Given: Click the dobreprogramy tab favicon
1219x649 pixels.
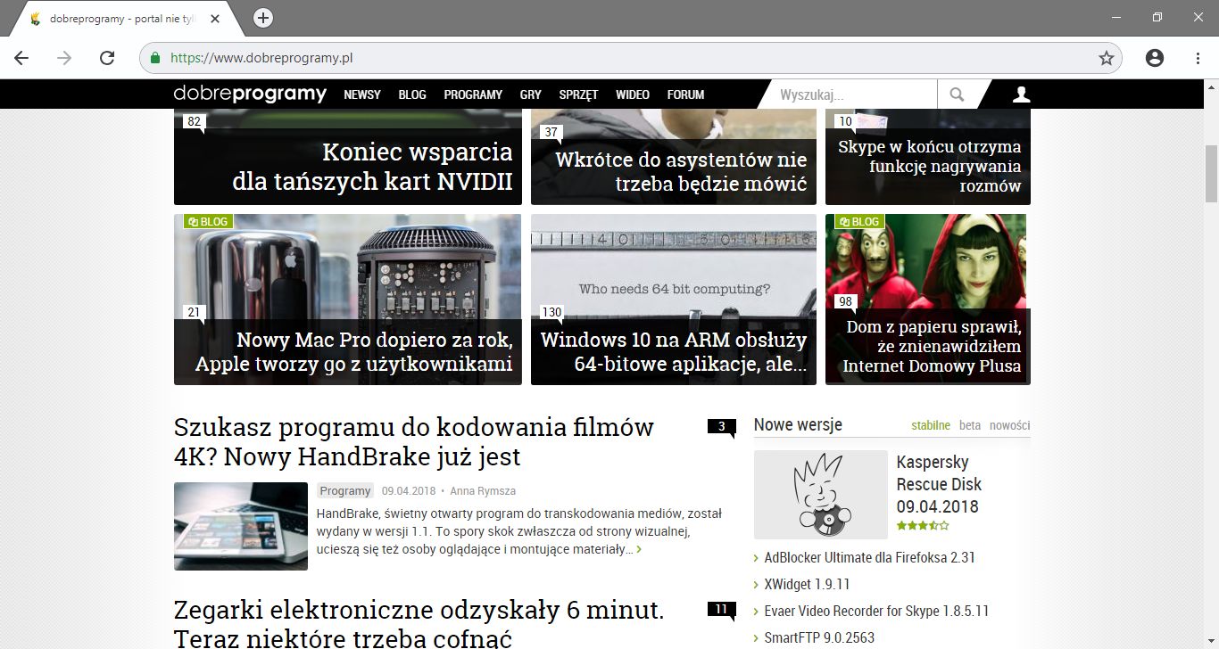Looking at the screenshot, I should pos(36,18).
